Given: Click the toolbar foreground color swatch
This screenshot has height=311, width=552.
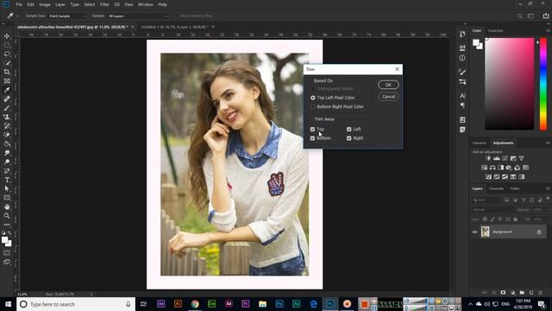Looking at the screenshot, I should (4, 240).
